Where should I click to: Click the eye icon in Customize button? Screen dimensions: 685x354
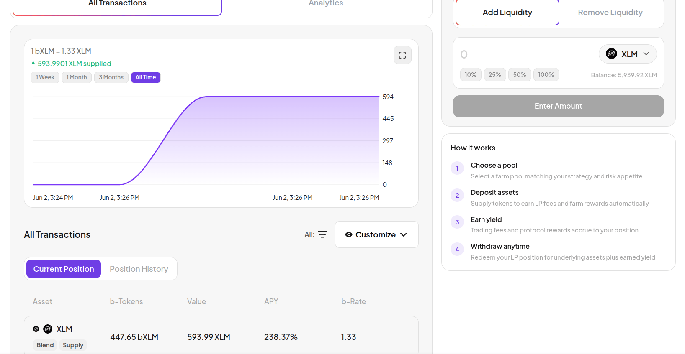[x=348, y=234]
